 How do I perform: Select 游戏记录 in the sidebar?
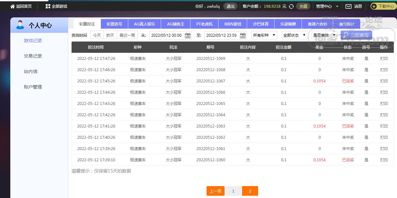coord(33,41)
